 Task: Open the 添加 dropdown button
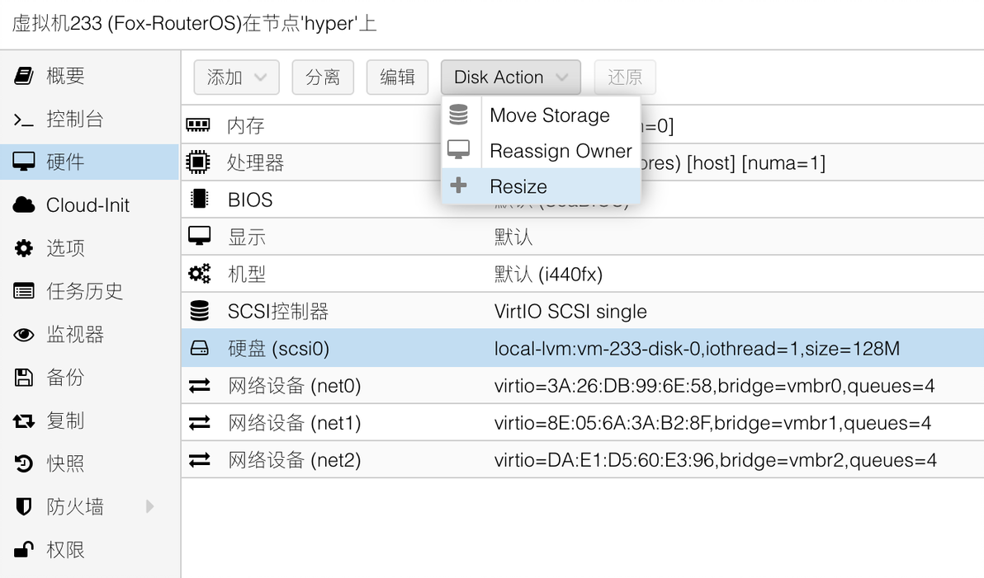[236, 78]
